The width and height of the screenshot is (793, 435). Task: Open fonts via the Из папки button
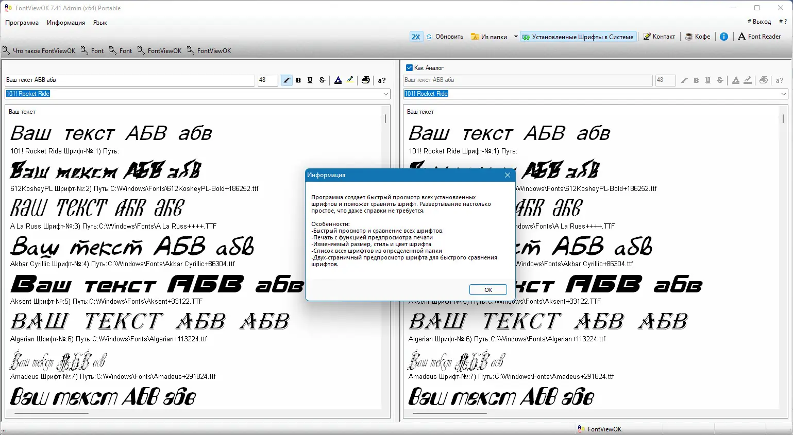point(489,37)
